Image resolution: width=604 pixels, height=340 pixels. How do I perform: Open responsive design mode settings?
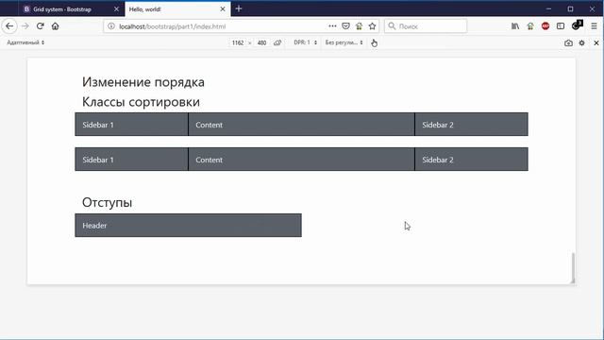click(x=581, y=42)
